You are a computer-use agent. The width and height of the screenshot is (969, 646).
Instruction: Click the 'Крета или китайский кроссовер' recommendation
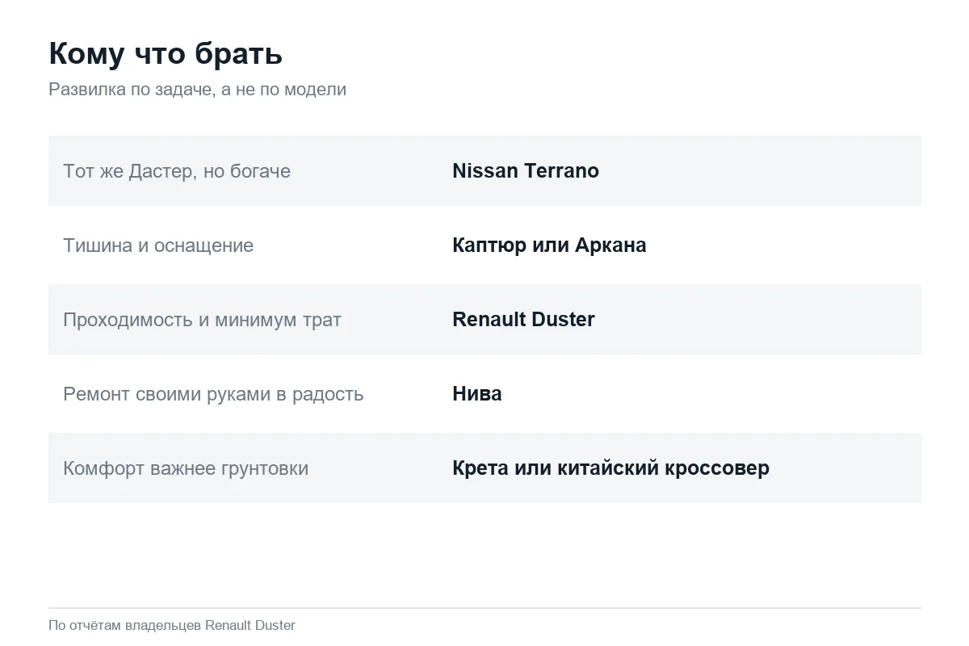610,468
